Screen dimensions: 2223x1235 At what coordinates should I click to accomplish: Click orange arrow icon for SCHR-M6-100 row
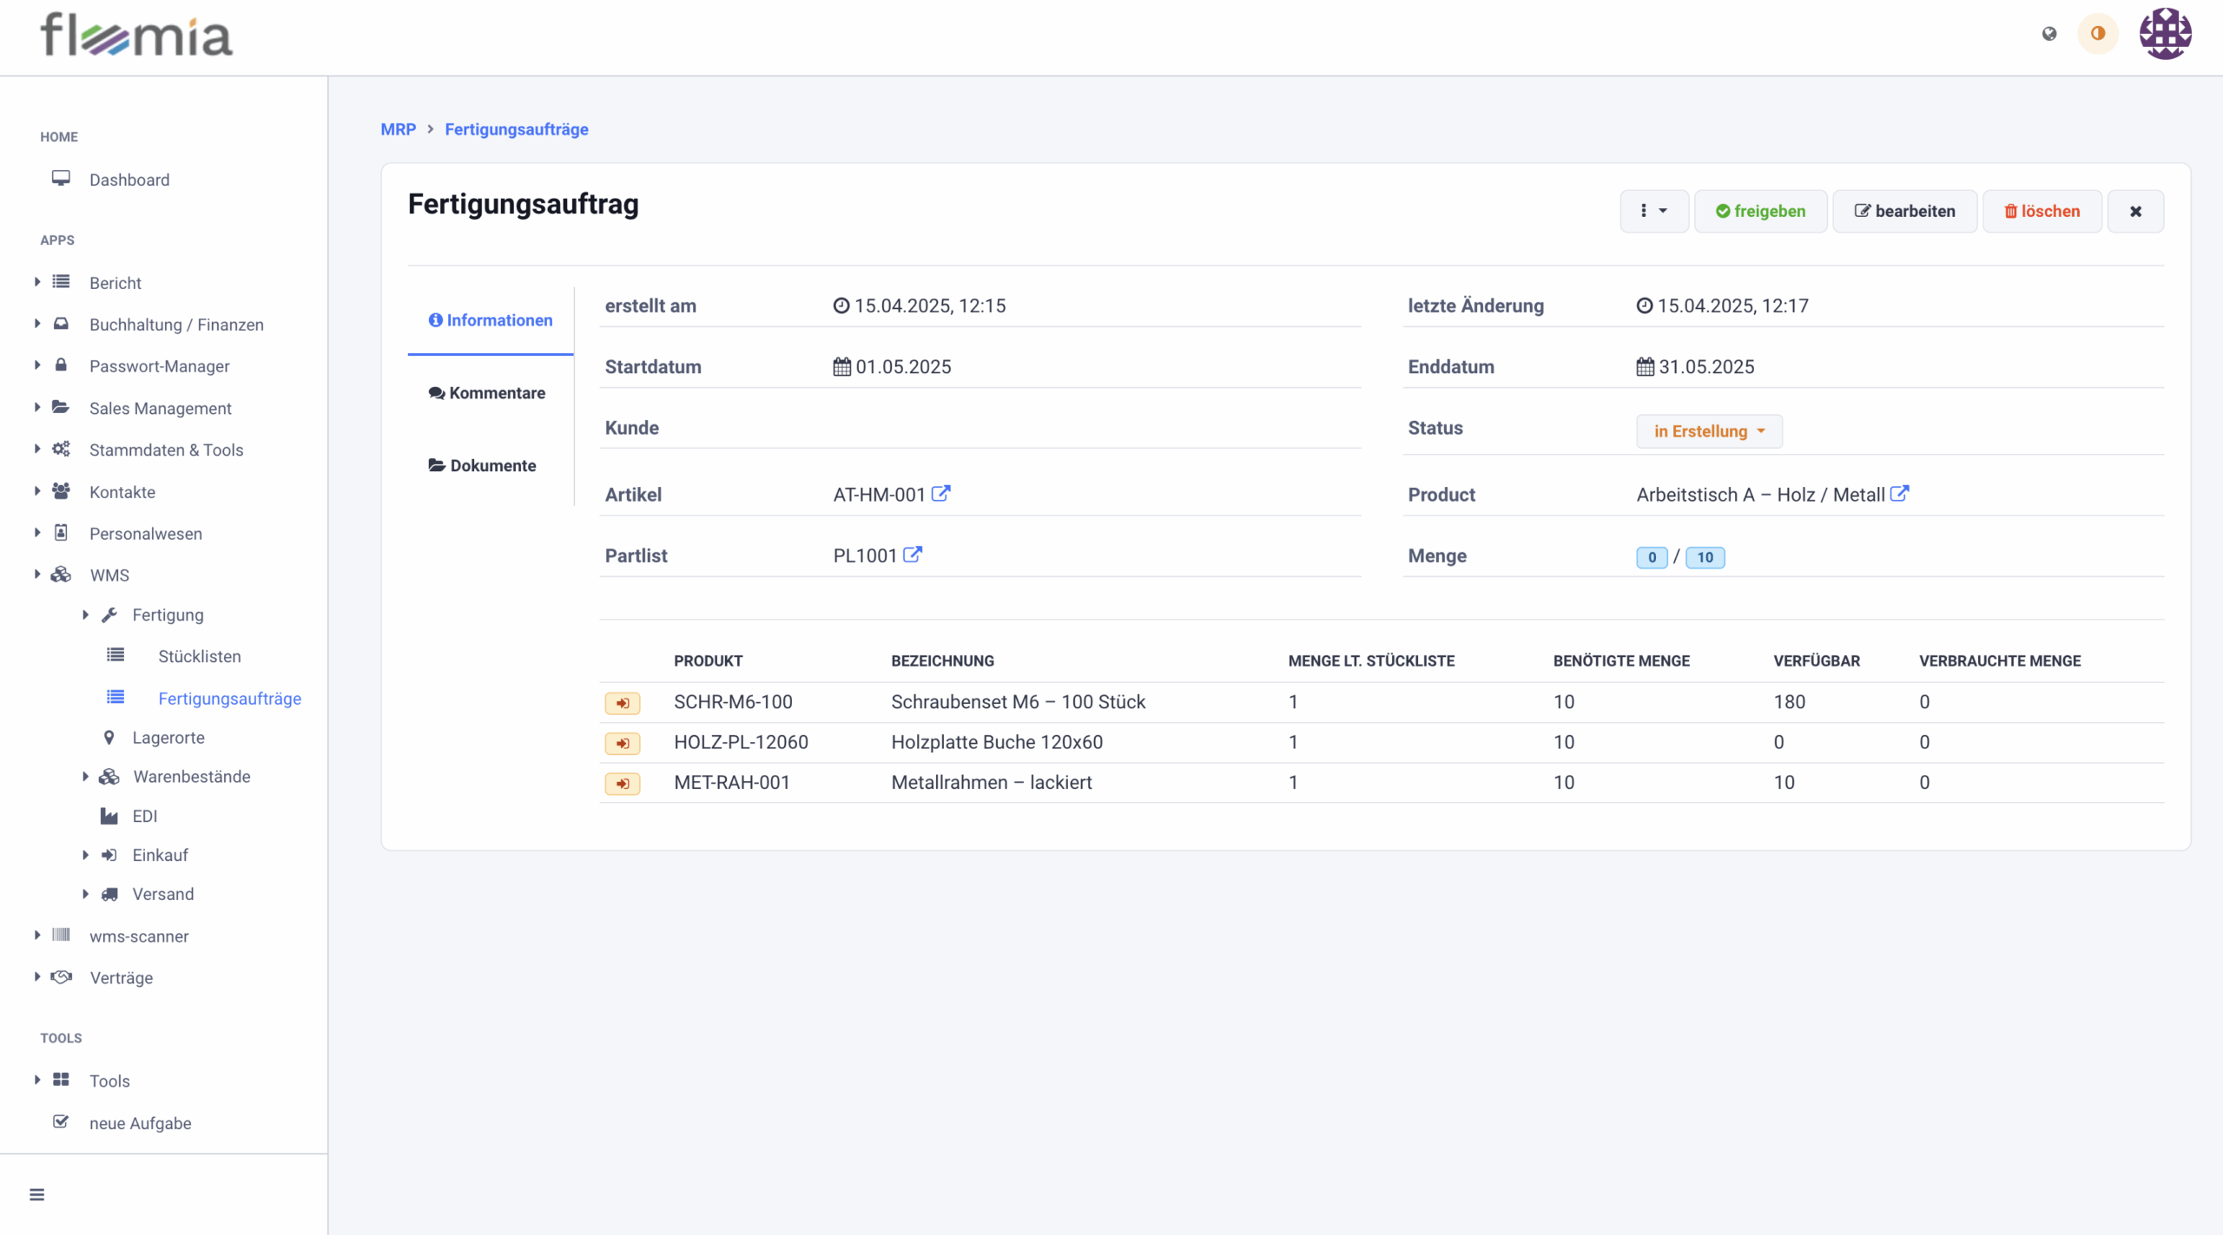tap(623, 703)
